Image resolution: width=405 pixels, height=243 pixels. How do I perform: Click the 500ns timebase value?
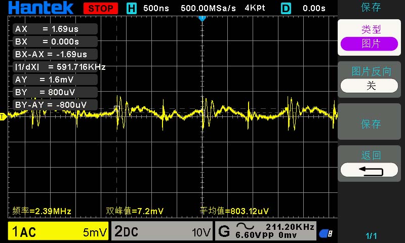(x=156, y=8)
